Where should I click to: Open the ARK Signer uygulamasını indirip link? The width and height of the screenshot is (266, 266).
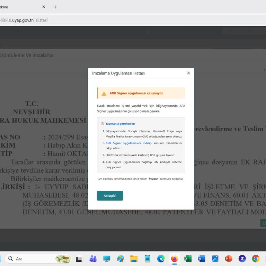128,143
